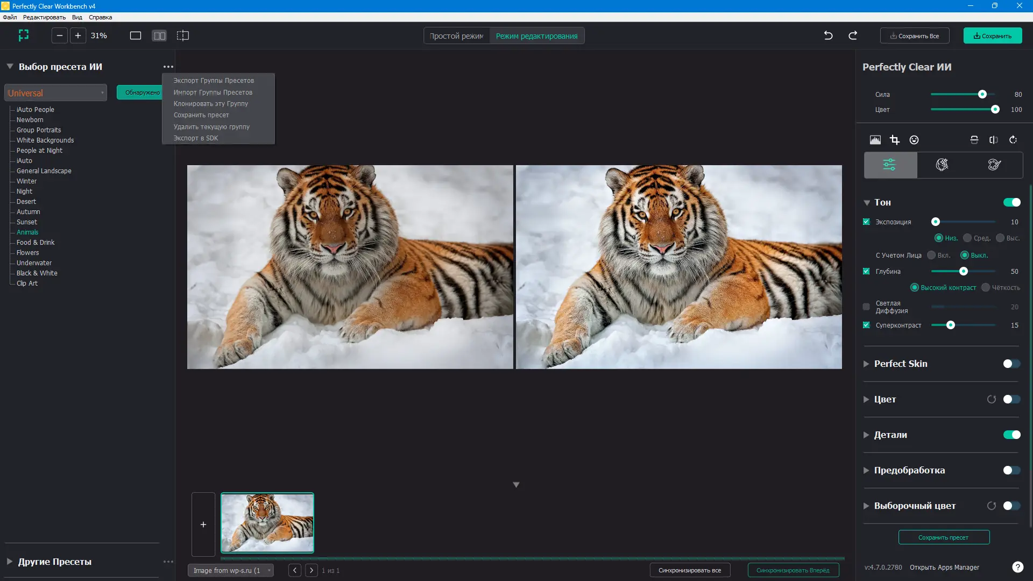This screenshot has width=1033, height=581.
Task: Choose Клонировать эту Группу from the menu
Action: 211,103
